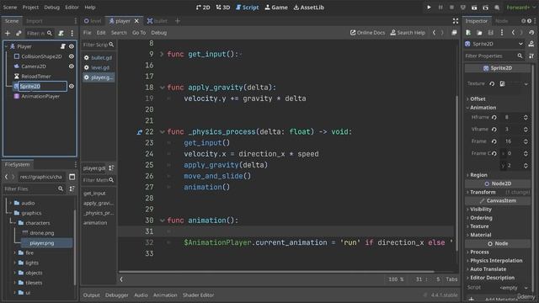The width and height of the screenshot is (539, 303).
Task: Toggle distraction-free mode icon
Action: [x=456, y=21]
